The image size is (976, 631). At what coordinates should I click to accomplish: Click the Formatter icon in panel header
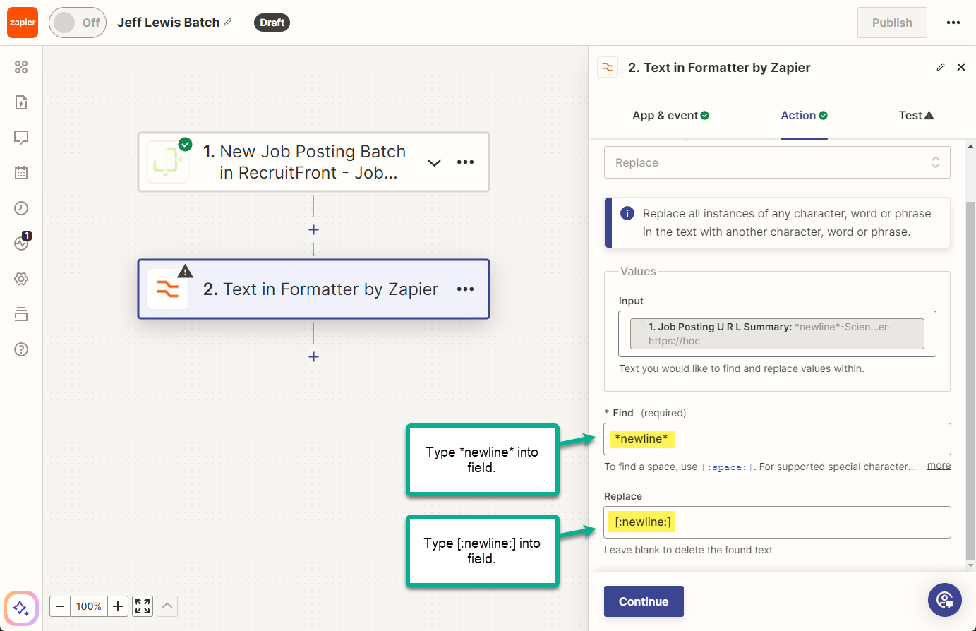click(x=608, y=67)
